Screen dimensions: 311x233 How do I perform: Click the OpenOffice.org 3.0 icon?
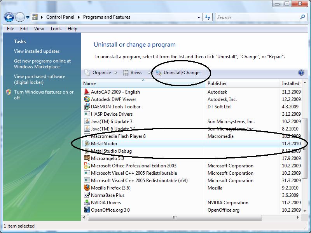click(87, 210)
